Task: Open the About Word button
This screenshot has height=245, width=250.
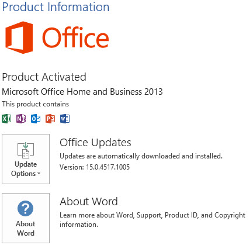Action: click(26, 218)
